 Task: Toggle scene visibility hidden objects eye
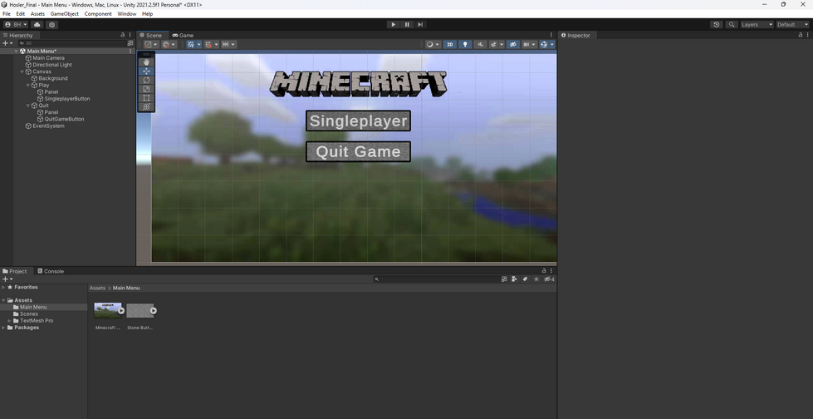[x=512, y=45]
